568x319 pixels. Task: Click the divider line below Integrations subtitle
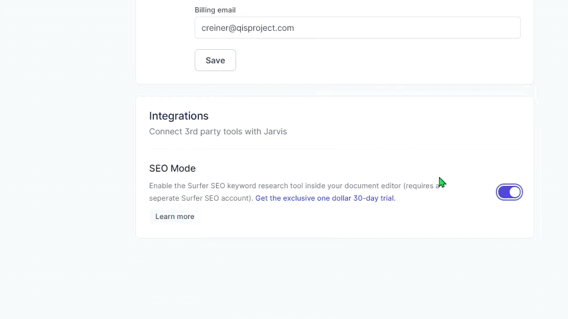click(x=335, y=149)
